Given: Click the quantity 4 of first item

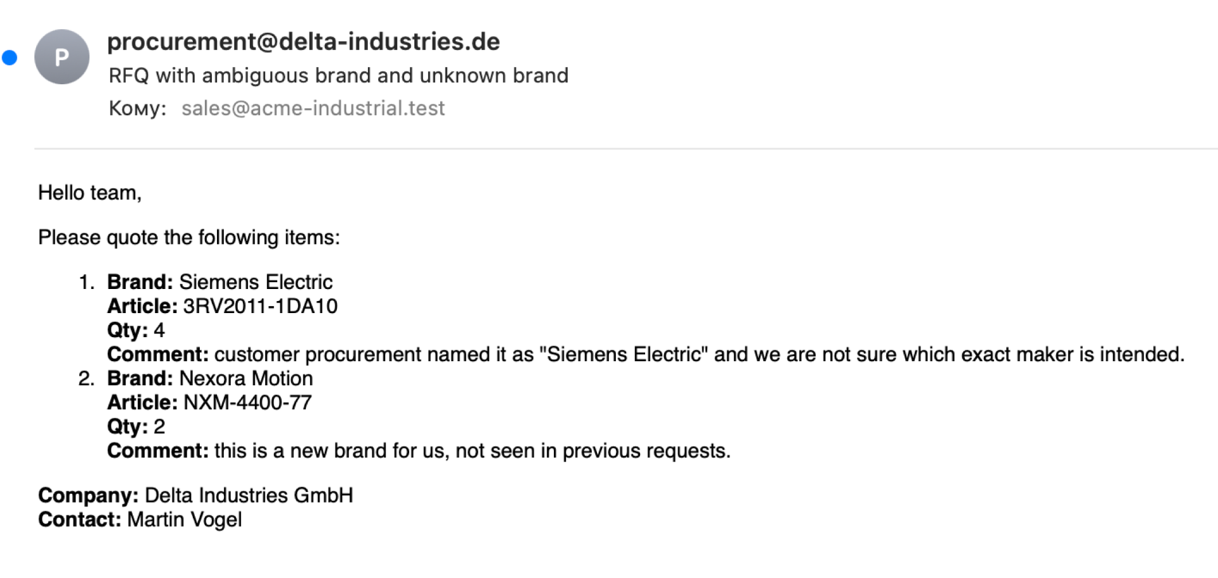Looking at the screenshot, I should point(159,330).
